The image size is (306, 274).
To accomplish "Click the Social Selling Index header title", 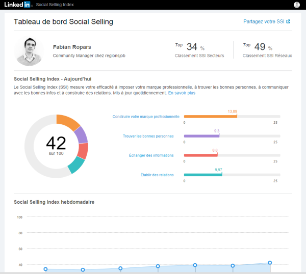I will (54, 5).
